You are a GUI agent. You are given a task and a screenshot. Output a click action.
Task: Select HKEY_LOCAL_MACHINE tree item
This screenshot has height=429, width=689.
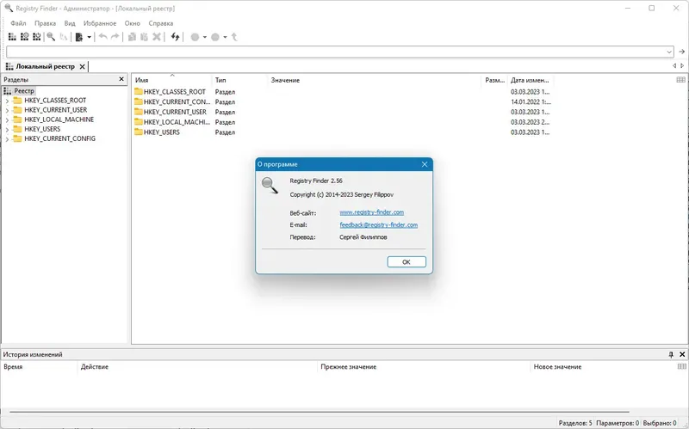pyautogui.click(x=59, y=120)
